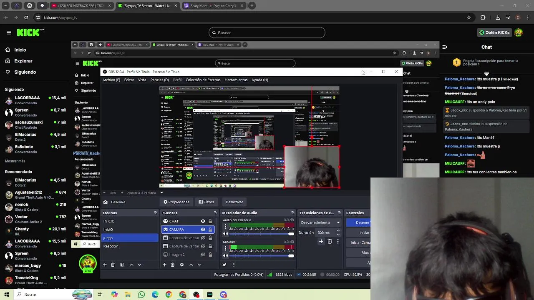Open the Archivo (F) menu in OBS
This screenshot has width=534, height=300.
pos(111,80)
